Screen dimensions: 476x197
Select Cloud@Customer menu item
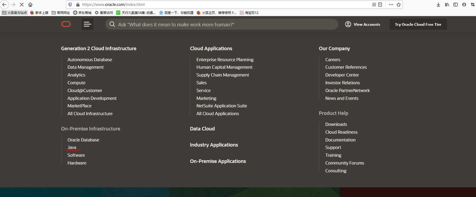85,90
